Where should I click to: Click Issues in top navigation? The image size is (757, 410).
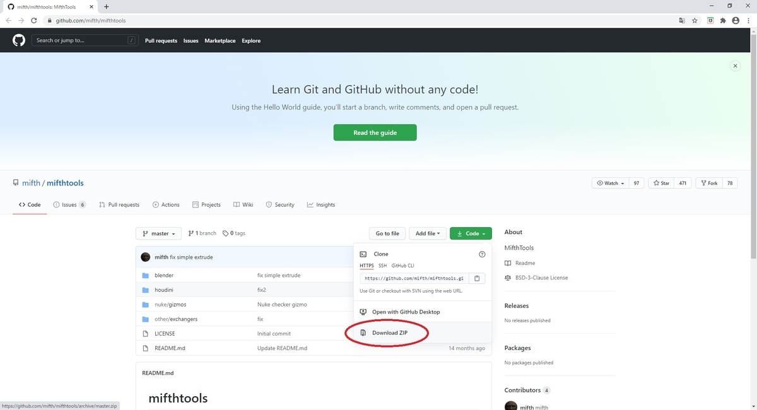pyautogui.click(x=191, y=40)
